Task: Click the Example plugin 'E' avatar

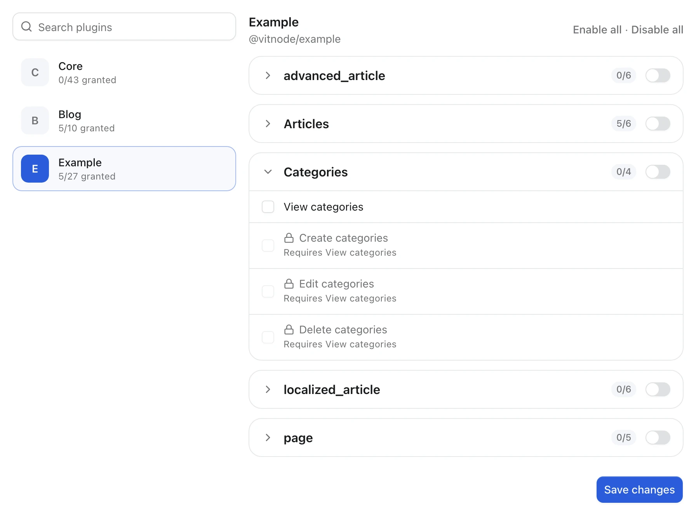Action: 35,169
